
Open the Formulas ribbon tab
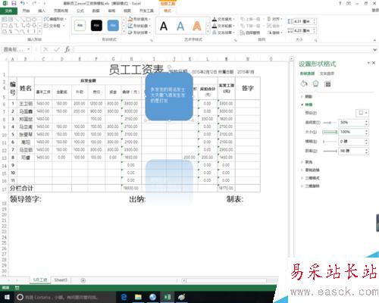click(x=80, y=11)
